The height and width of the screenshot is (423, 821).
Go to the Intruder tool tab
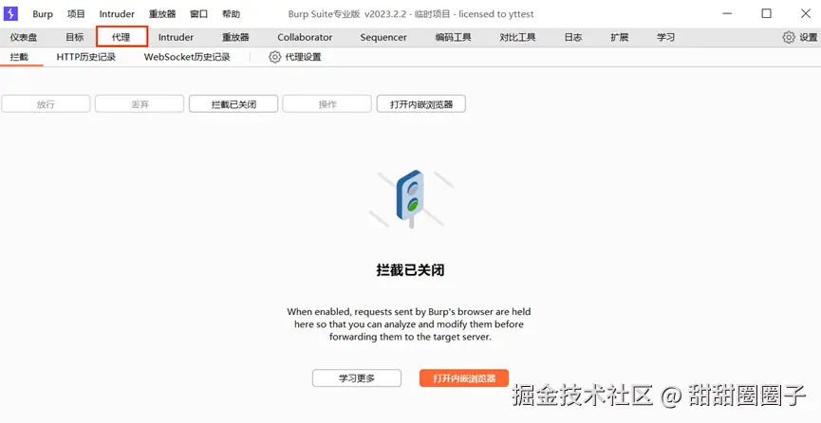(176, 37)
